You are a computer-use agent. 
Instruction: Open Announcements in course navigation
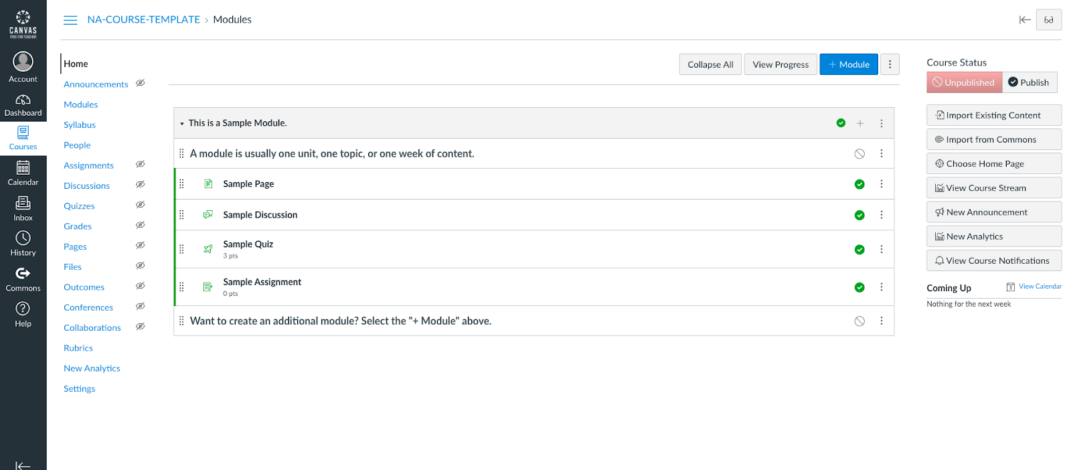click(x=96, y=84)
